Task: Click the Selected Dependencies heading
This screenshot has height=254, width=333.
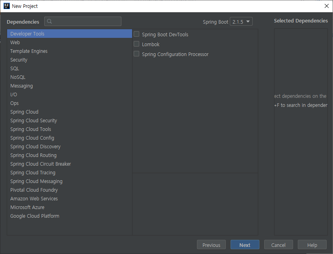Action: 301,21
